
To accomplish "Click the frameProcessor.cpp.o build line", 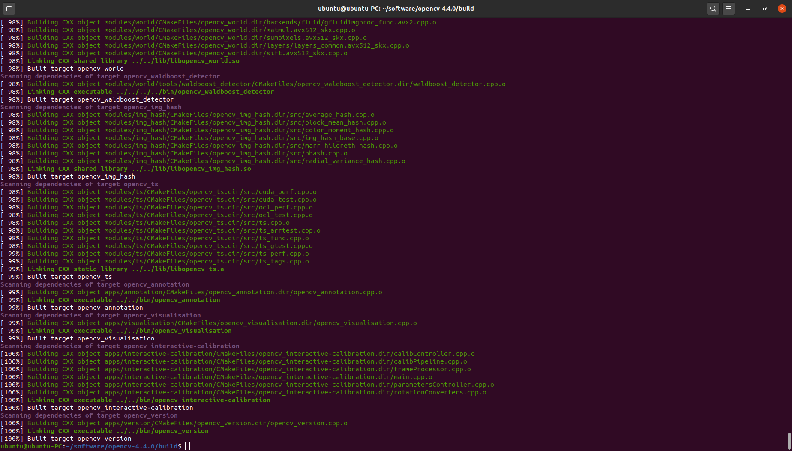I will 236,369.
